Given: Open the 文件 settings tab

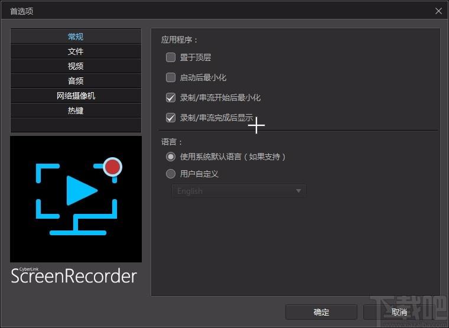Looking at the screenshot, I should [x=76, y=51].
